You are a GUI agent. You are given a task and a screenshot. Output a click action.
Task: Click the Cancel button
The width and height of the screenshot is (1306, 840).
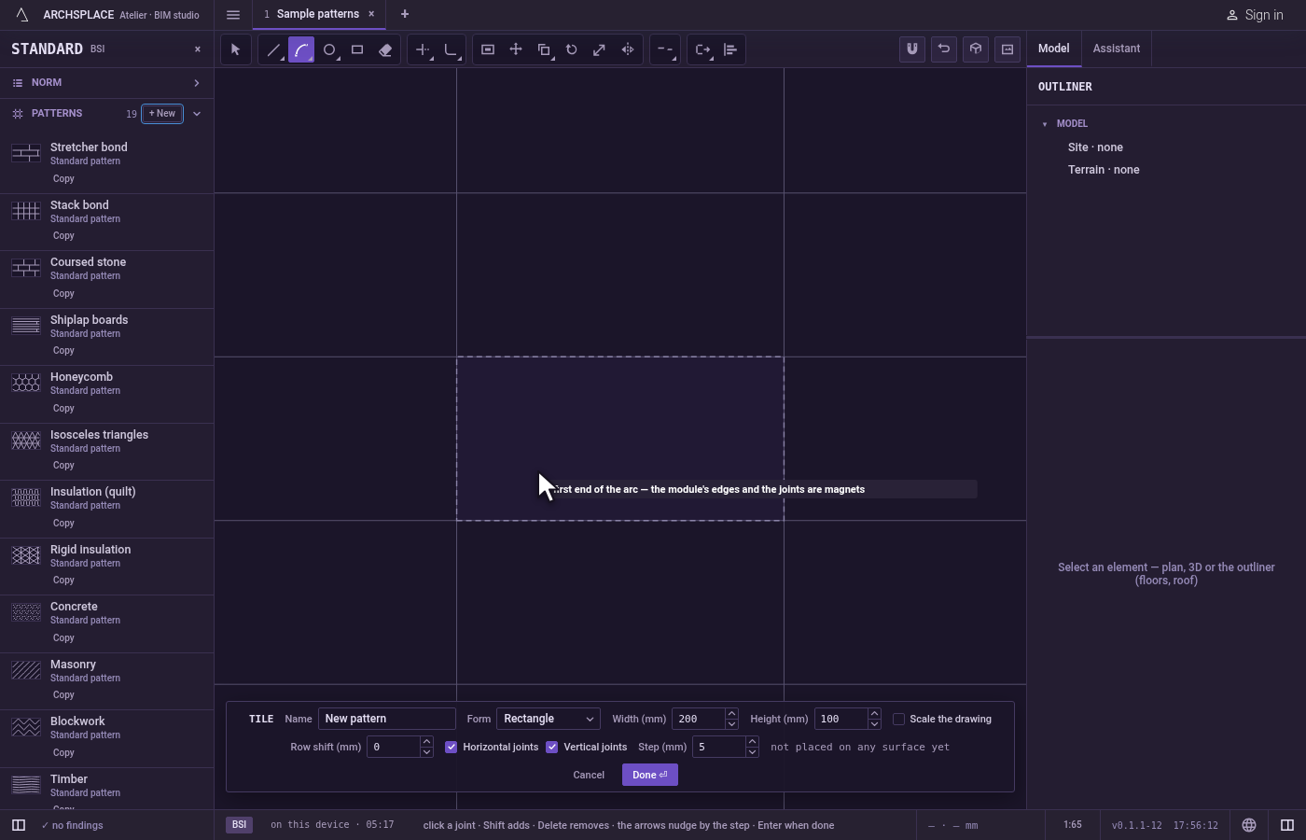(589, 775)
